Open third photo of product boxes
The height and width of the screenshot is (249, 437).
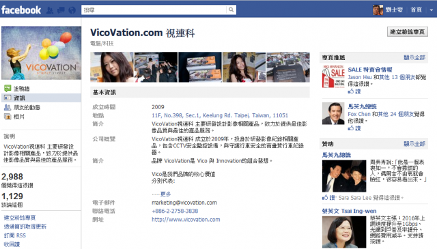200,67
